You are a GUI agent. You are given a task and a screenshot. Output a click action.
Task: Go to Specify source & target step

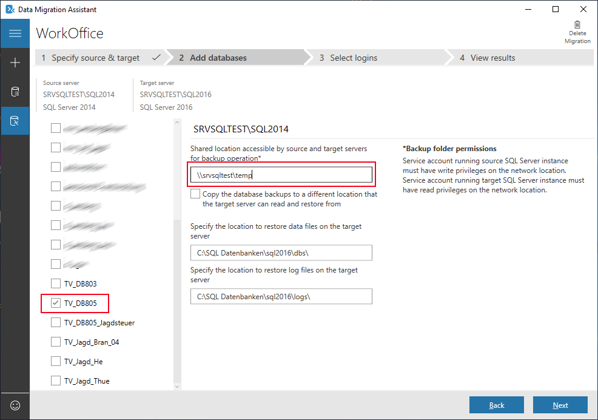coord(95,58)
